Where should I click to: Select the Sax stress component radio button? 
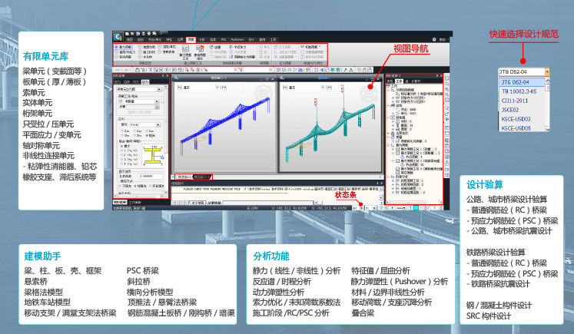[122, 131]
